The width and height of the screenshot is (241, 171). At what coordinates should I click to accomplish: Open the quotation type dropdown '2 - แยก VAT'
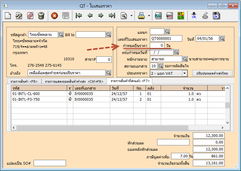(x=184, y=73)
